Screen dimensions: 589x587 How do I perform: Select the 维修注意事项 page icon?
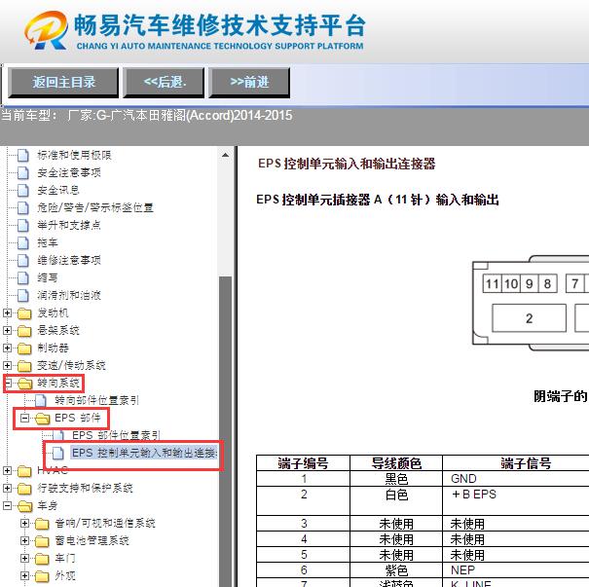pos(23,260)
